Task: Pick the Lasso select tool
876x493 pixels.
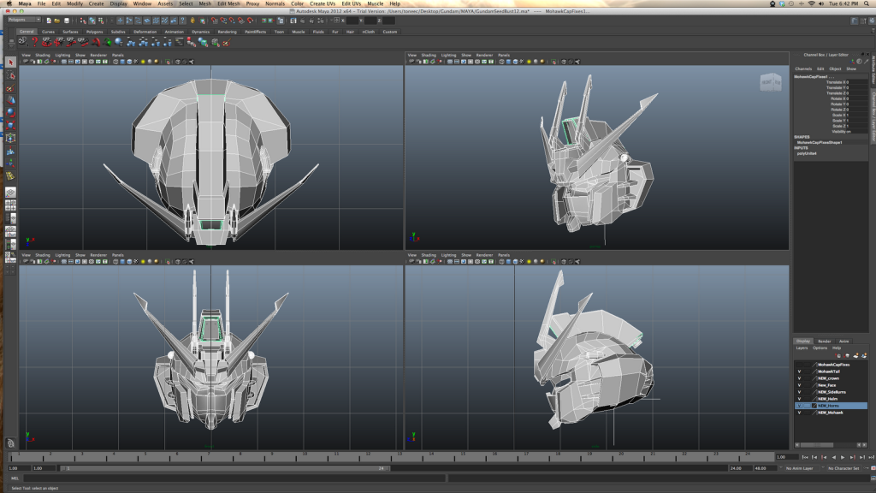Action: click(x=10, y=75)
